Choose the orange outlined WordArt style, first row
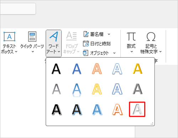Image resolution: width=178 pixels, height=138 pixels. (97, 69)
